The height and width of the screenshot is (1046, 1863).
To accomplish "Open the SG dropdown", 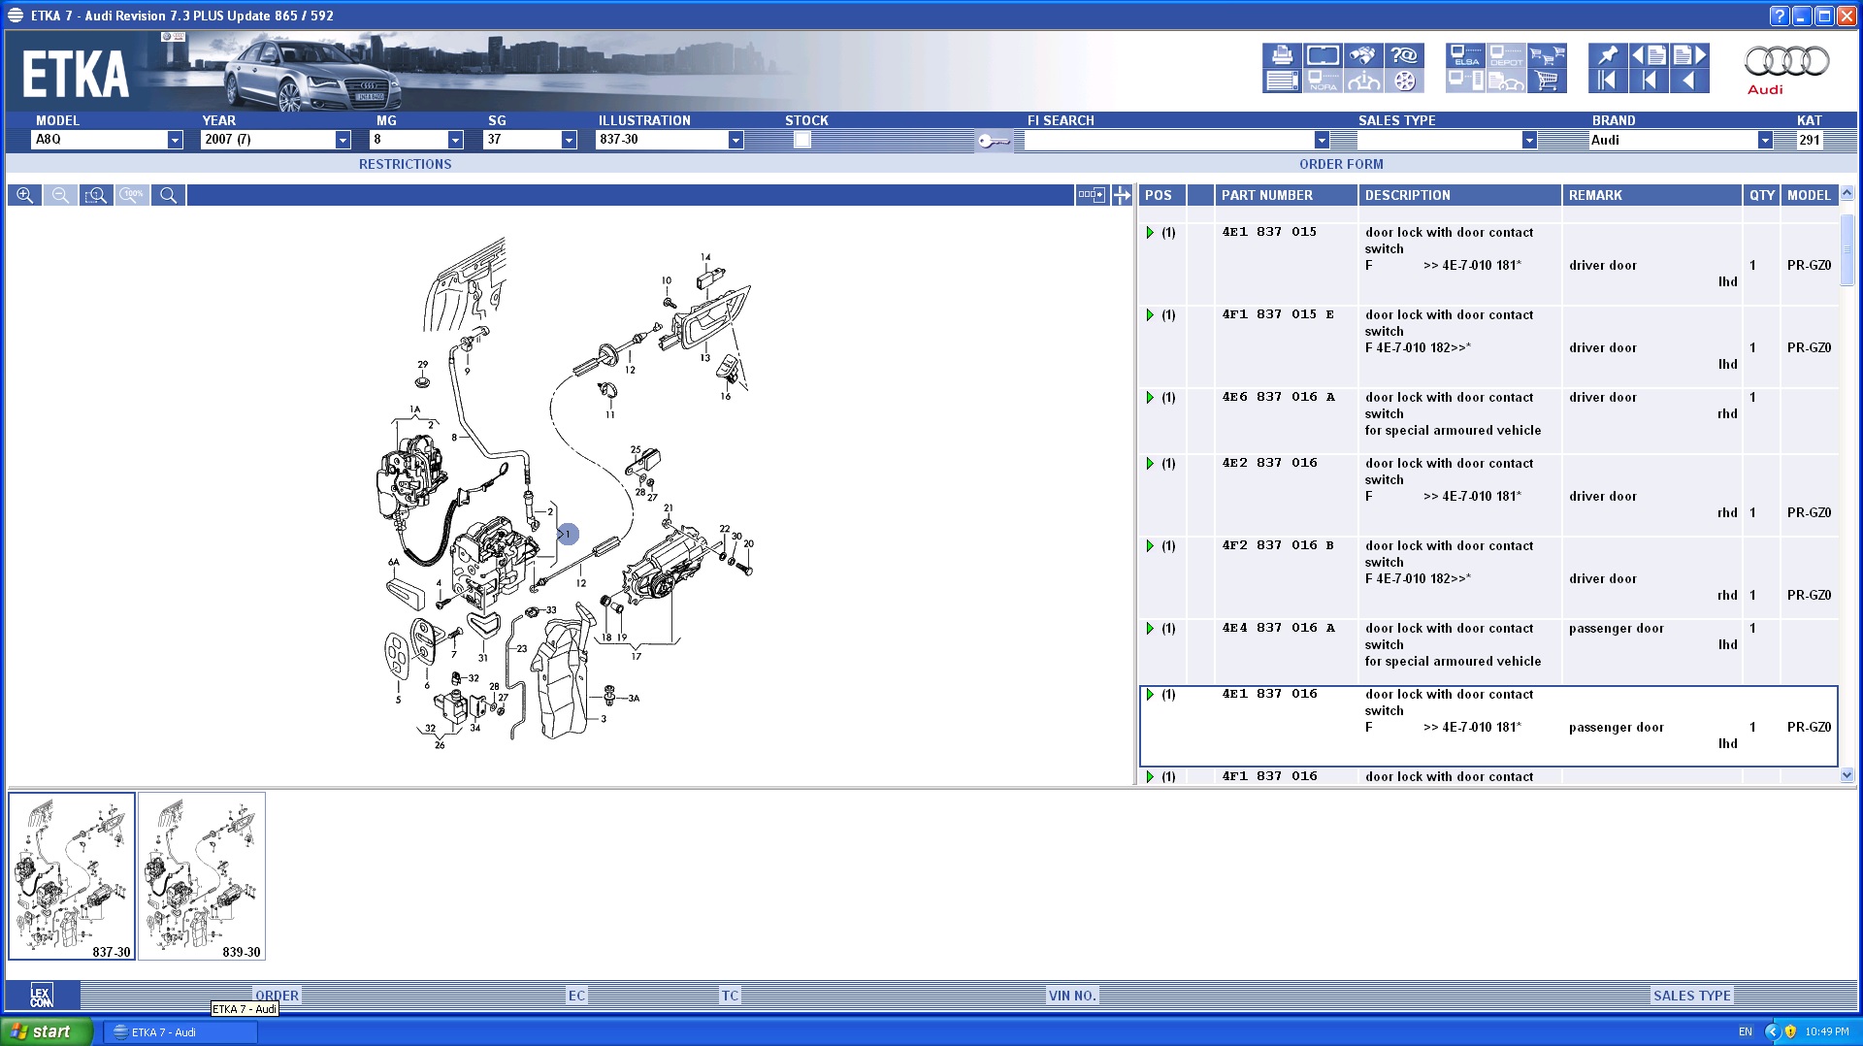I will (569, 140).
